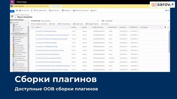
Task: Open the blue File menu
Action: pyautogui.click(x=12, y=11)
